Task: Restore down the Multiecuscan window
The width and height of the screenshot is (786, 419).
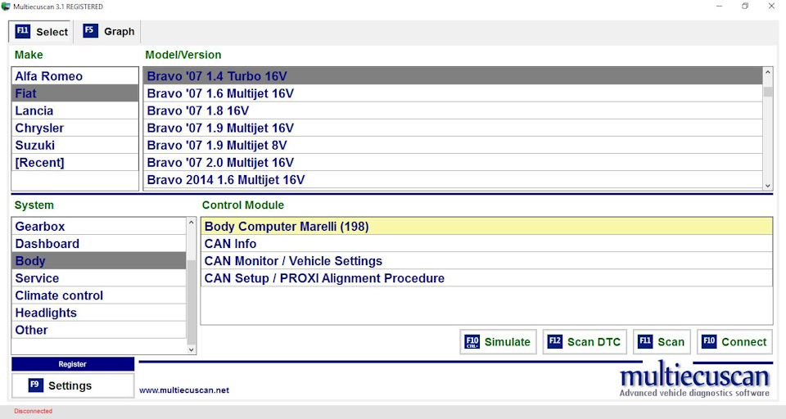Action: pyautogui.click(x=745, y=7)
